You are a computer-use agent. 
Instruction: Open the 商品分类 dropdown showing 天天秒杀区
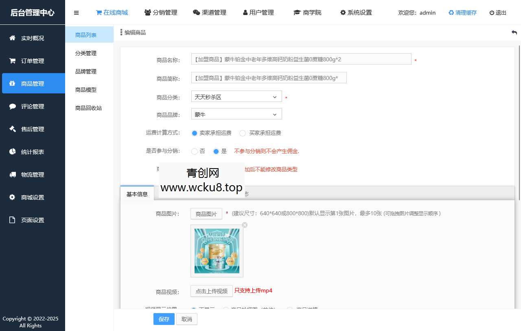click(236, 96)
